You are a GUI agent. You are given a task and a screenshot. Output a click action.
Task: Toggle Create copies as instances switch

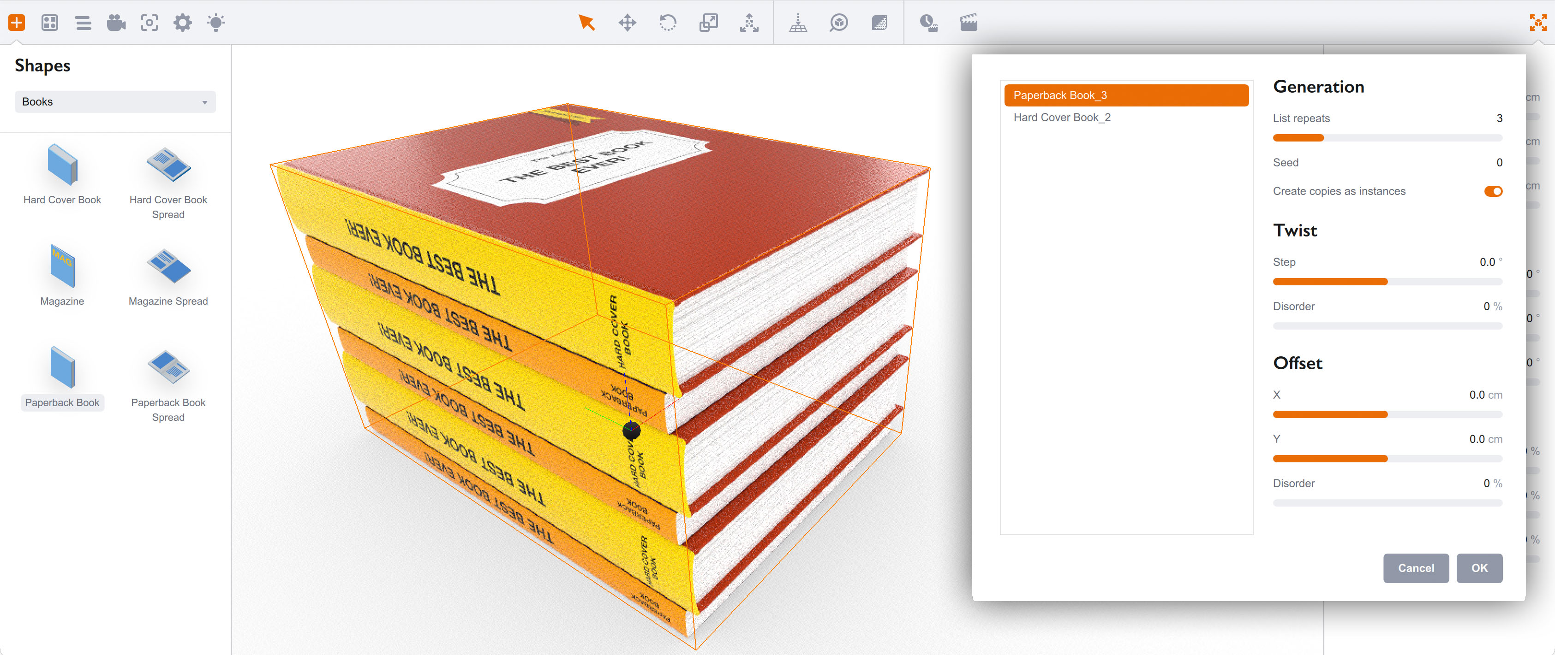coord(1493,191)
